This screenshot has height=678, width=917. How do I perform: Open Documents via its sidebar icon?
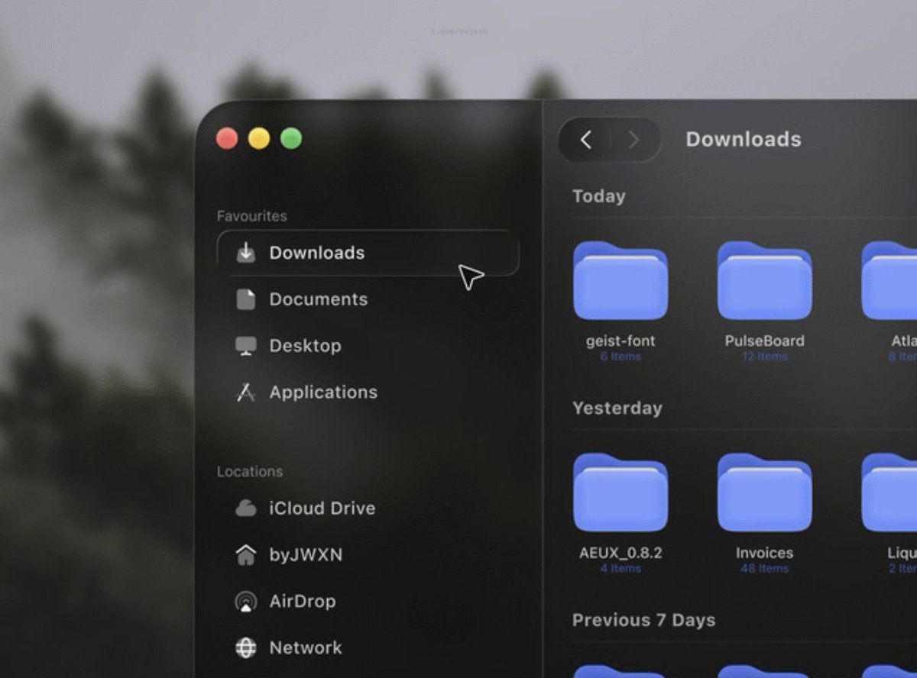245,299
